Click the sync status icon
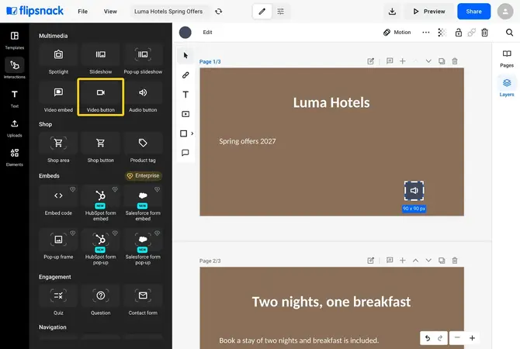Image resolution: width=520 pixels, height=349 pixels. 218,12
